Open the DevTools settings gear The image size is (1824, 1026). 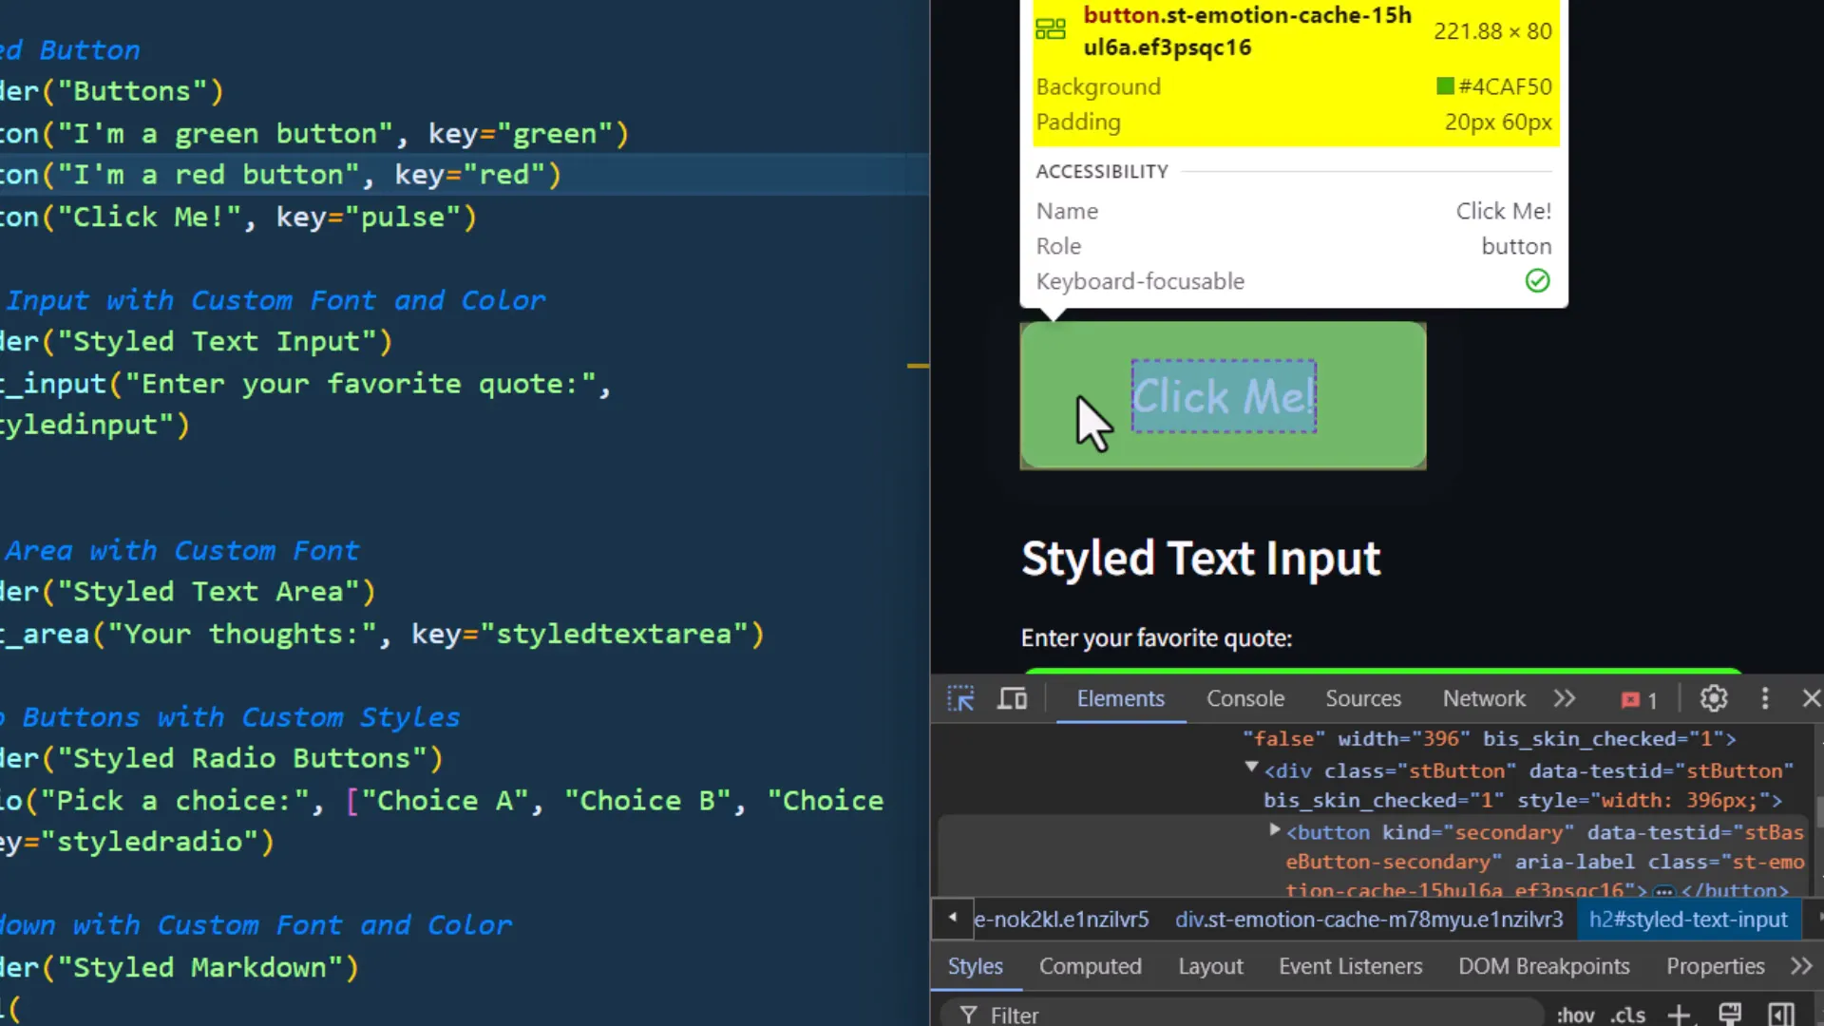(x=1713, y=699)
